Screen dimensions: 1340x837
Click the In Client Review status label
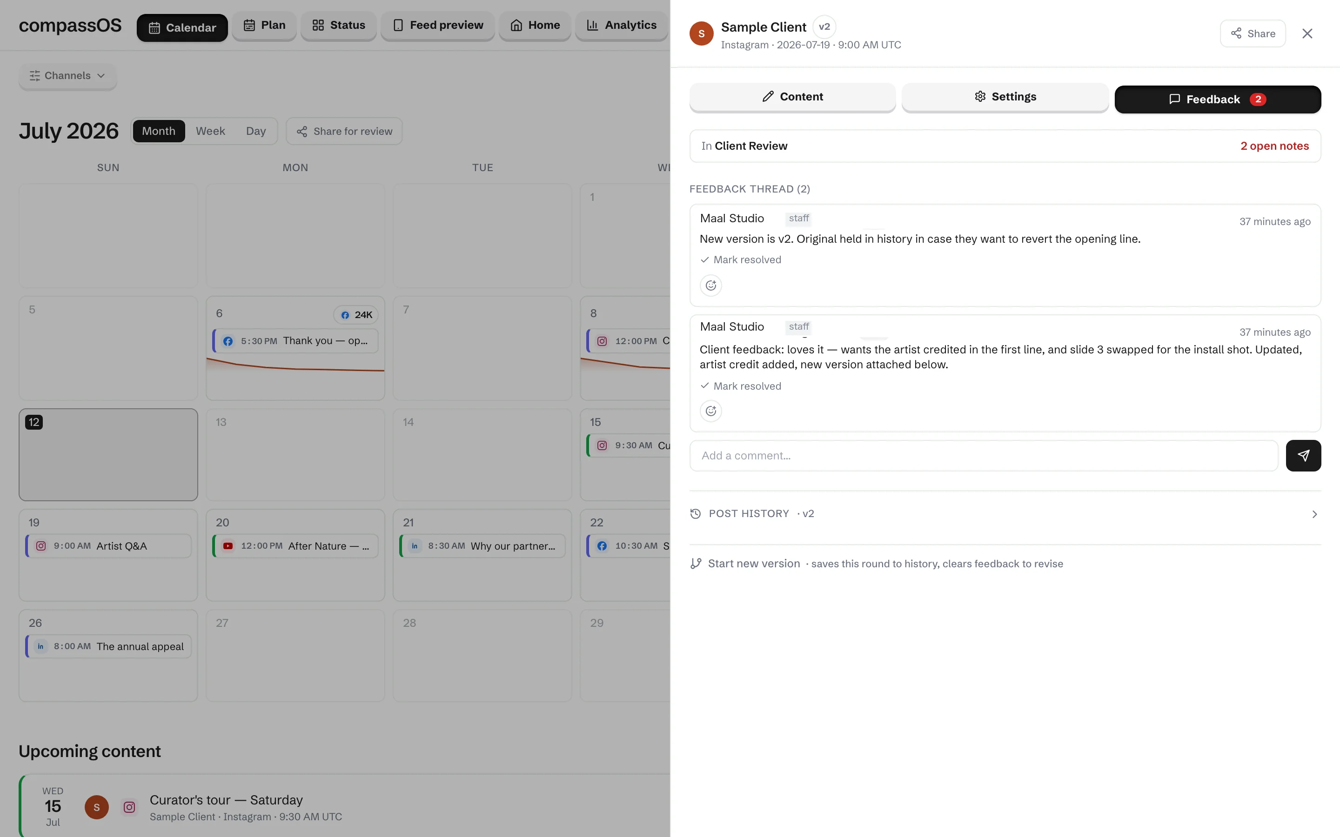(x=744, y=146)
